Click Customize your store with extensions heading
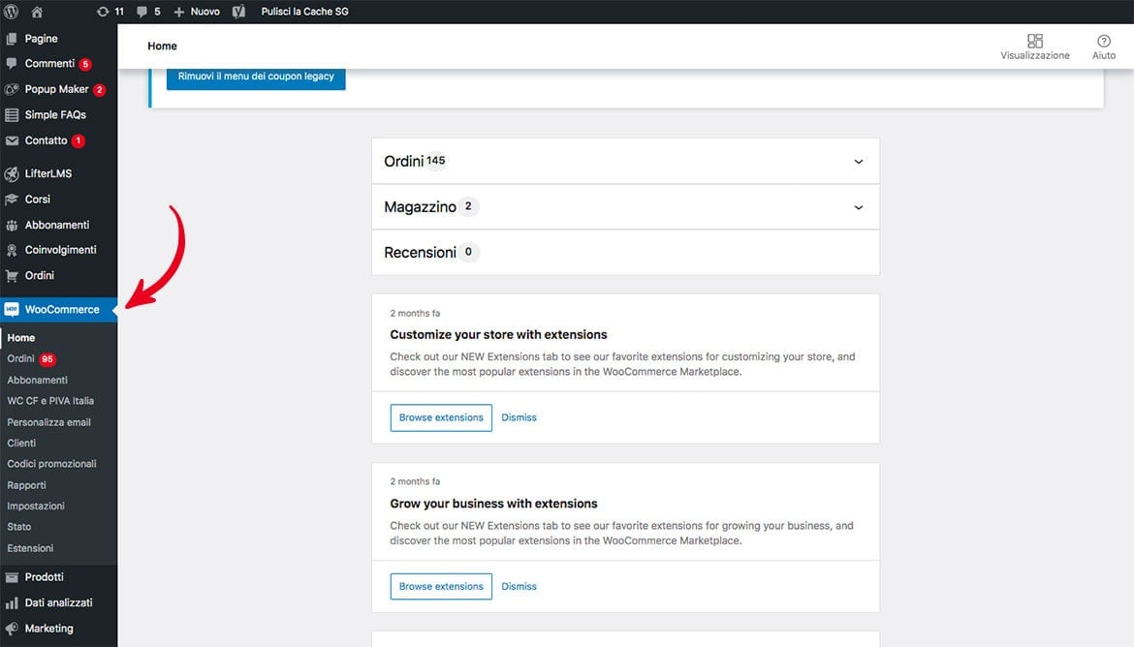 pos(498,335)
